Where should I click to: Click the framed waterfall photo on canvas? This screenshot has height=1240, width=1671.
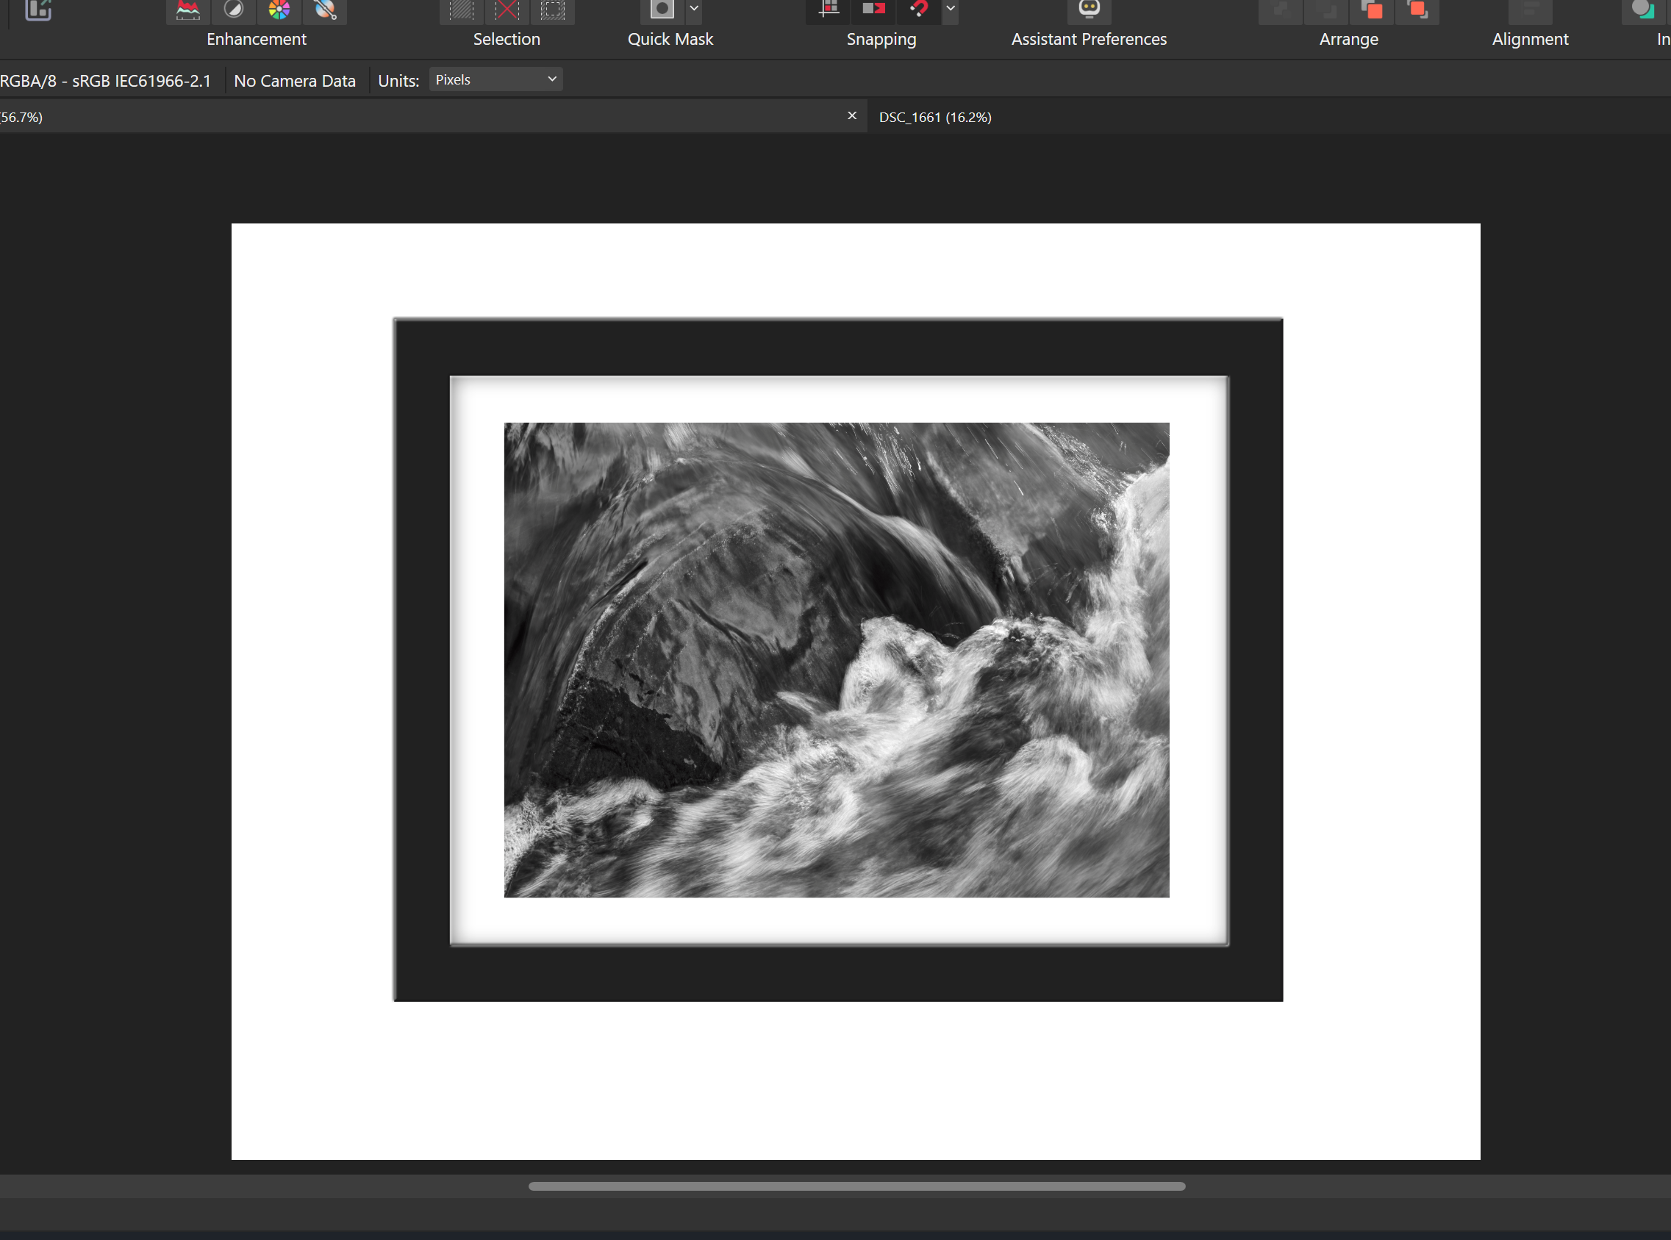(837, 660)
